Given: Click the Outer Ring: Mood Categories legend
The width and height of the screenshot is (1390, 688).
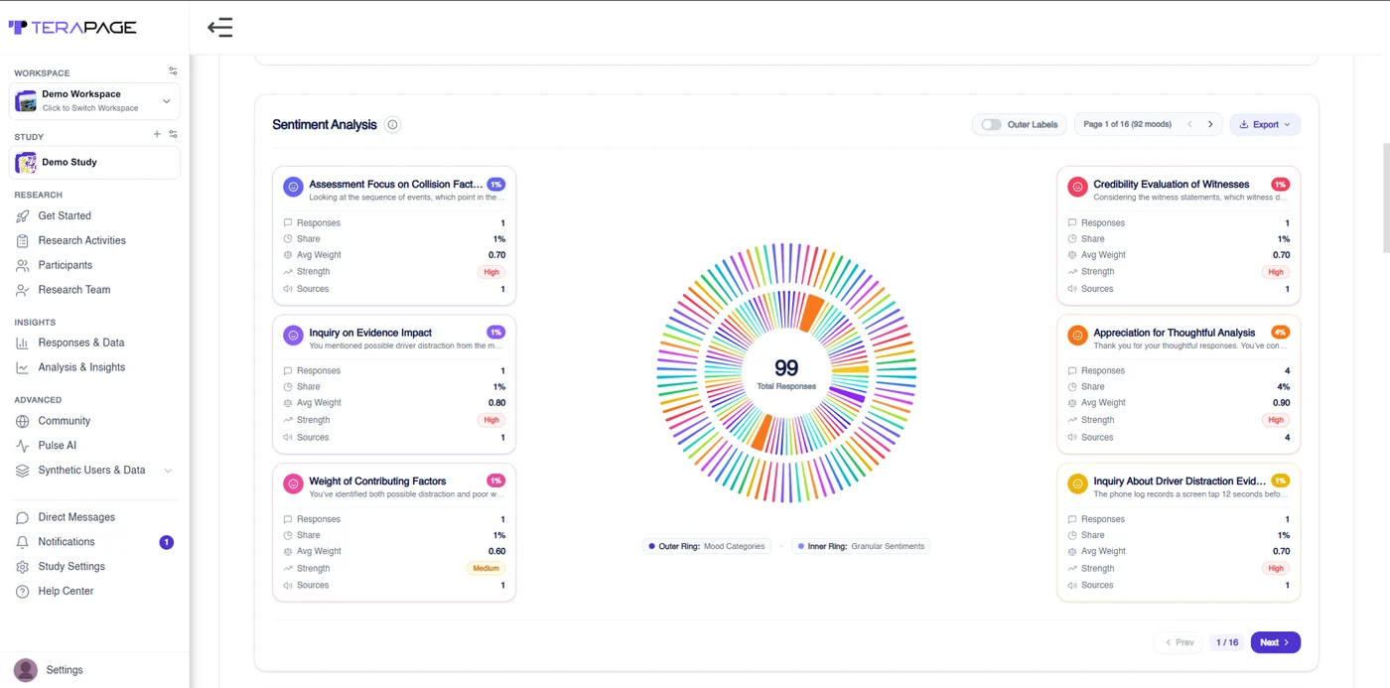Looking at the screenshot, I should point(707,546).
